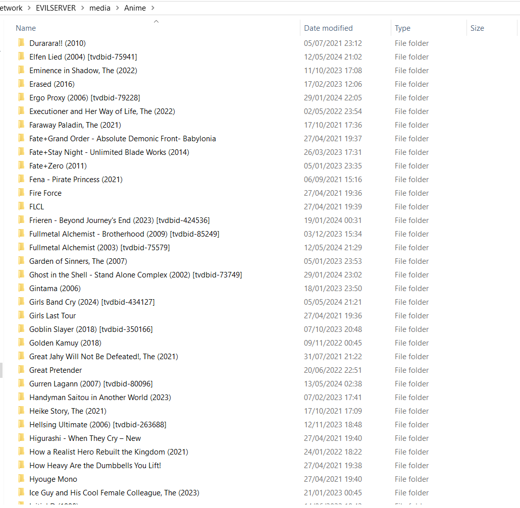Click the Gintama (2006) folder icon

21,288
